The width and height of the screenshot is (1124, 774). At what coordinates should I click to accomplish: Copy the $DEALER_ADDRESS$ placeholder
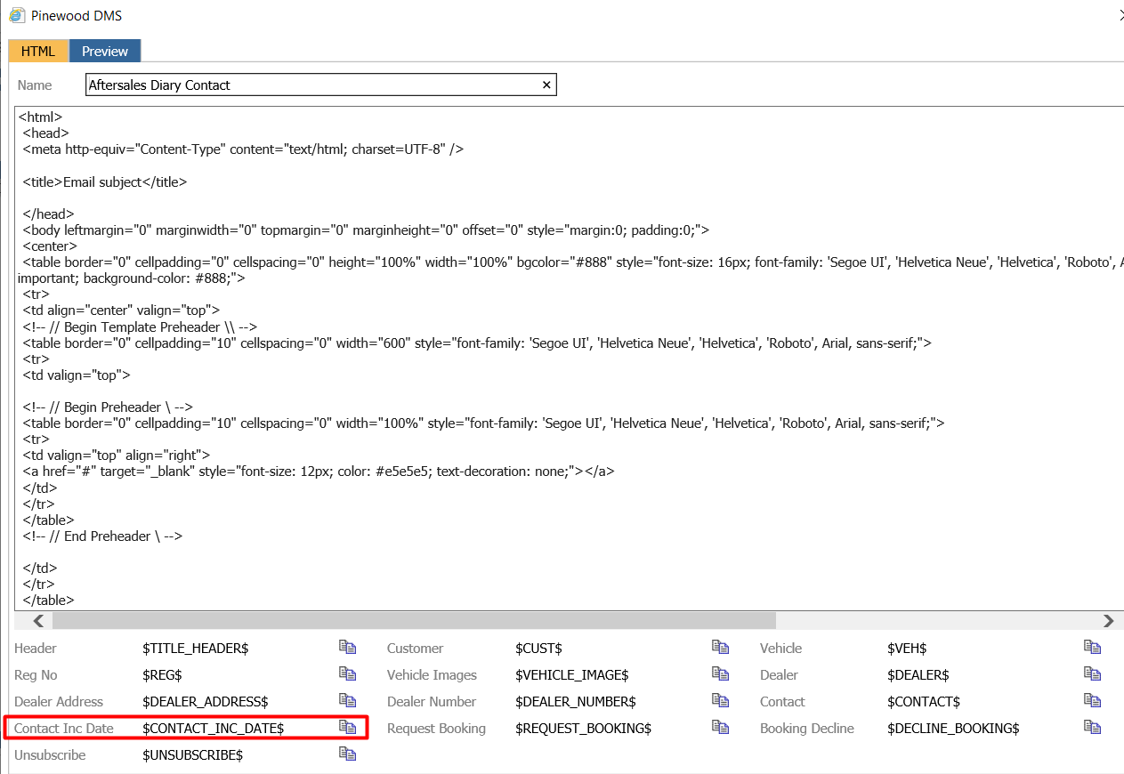pyautogui.click(x=347, y=701)
